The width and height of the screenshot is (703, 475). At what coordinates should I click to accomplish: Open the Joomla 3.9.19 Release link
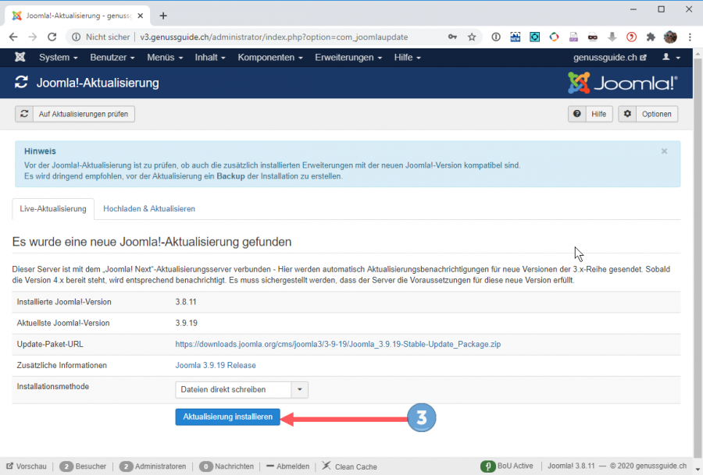216,365
